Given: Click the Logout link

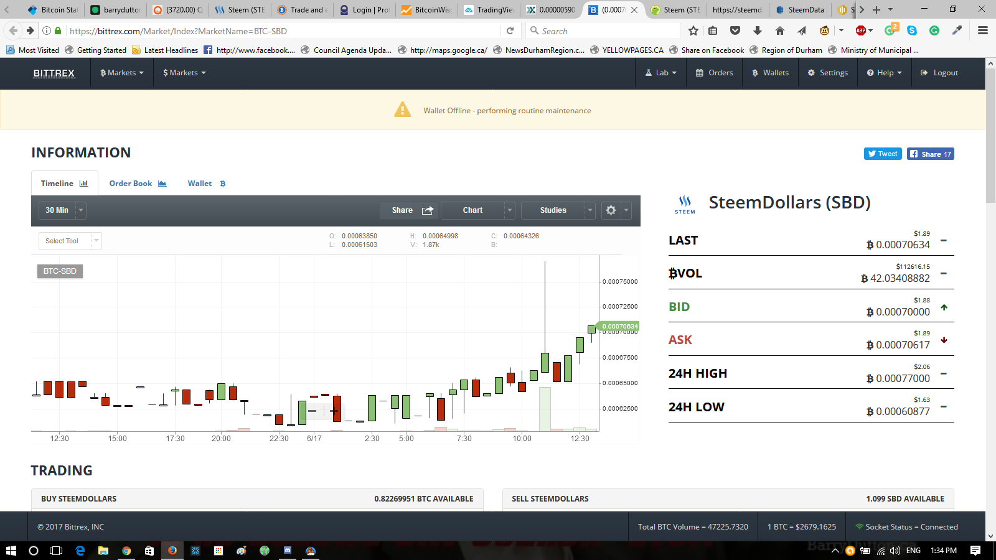Looking at the screenshot, I should click(x=939, y=73).
